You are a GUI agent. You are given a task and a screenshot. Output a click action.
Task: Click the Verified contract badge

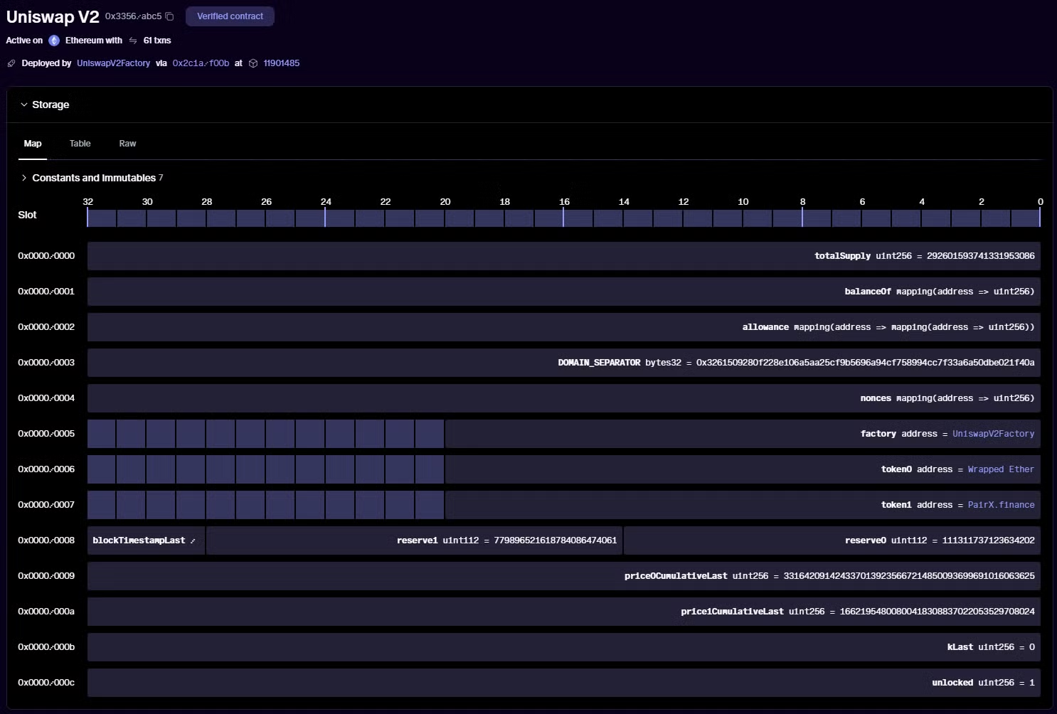230,16
